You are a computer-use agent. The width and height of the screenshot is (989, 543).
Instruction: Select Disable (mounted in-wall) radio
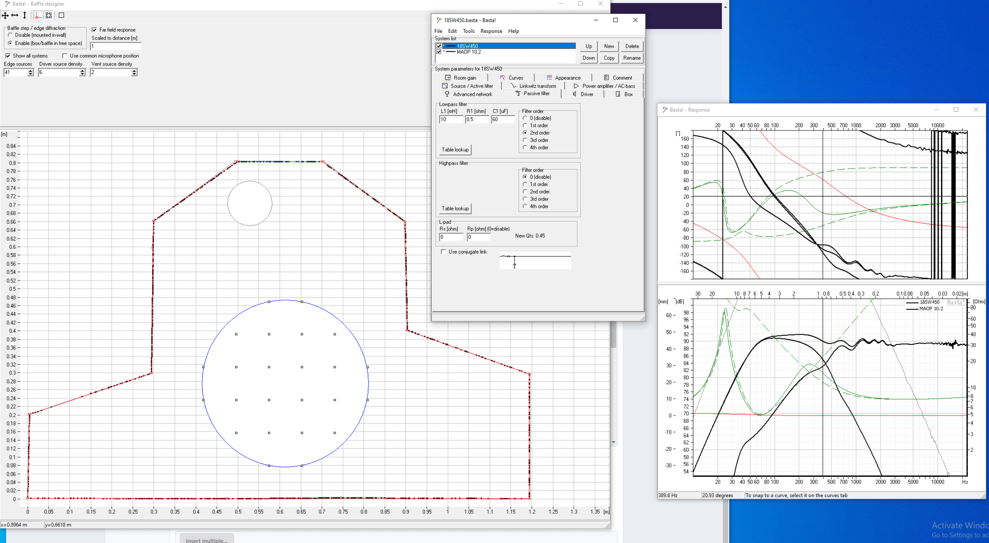10,35
